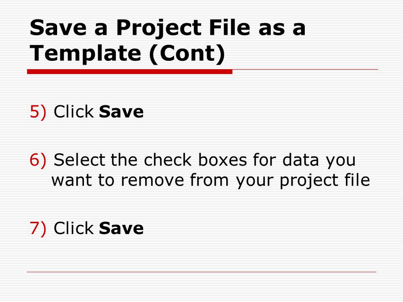Click the word "Click" in step 7

click(x=73, y=228)
